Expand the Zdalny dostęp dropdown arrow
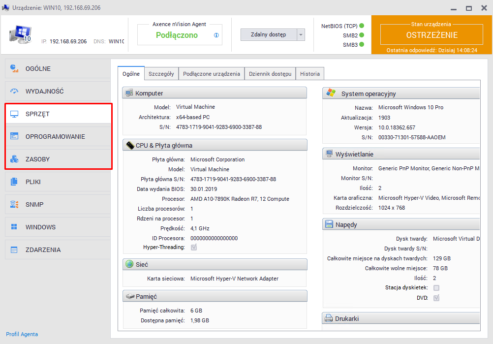This screenshot has height=344, width=493. point(301,35)
